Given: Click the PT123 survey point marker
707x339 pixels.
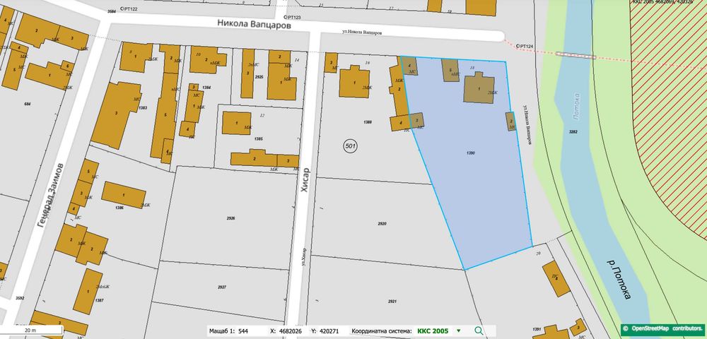Looking at the screenshot, I should click(x=286, y=17).
